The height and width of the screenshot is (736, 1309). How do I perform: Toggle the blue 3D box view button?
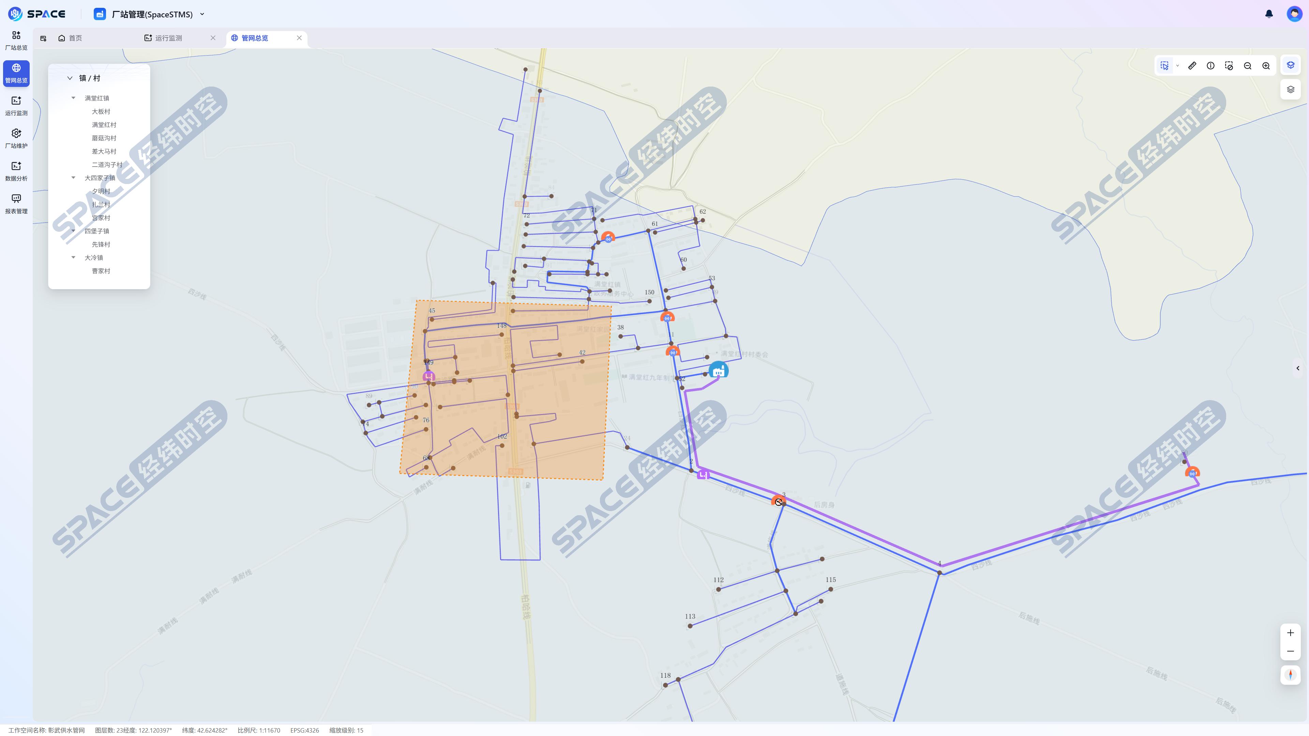point(1290,65)
